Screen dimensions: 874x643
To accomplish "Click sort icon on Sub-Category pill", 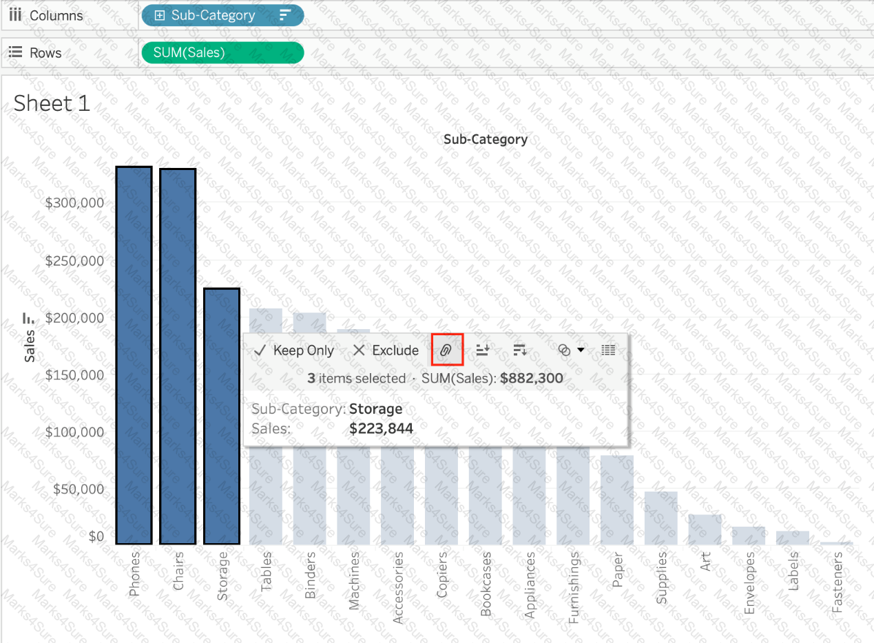I will [x=286, y=15].
